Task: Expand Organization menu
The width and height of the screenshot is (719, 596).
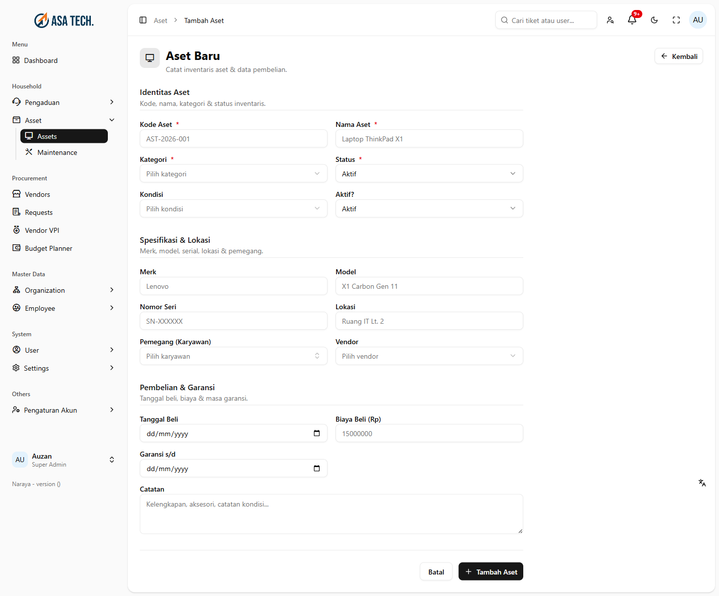Action: pyautogui.click(x=64, y=290)
